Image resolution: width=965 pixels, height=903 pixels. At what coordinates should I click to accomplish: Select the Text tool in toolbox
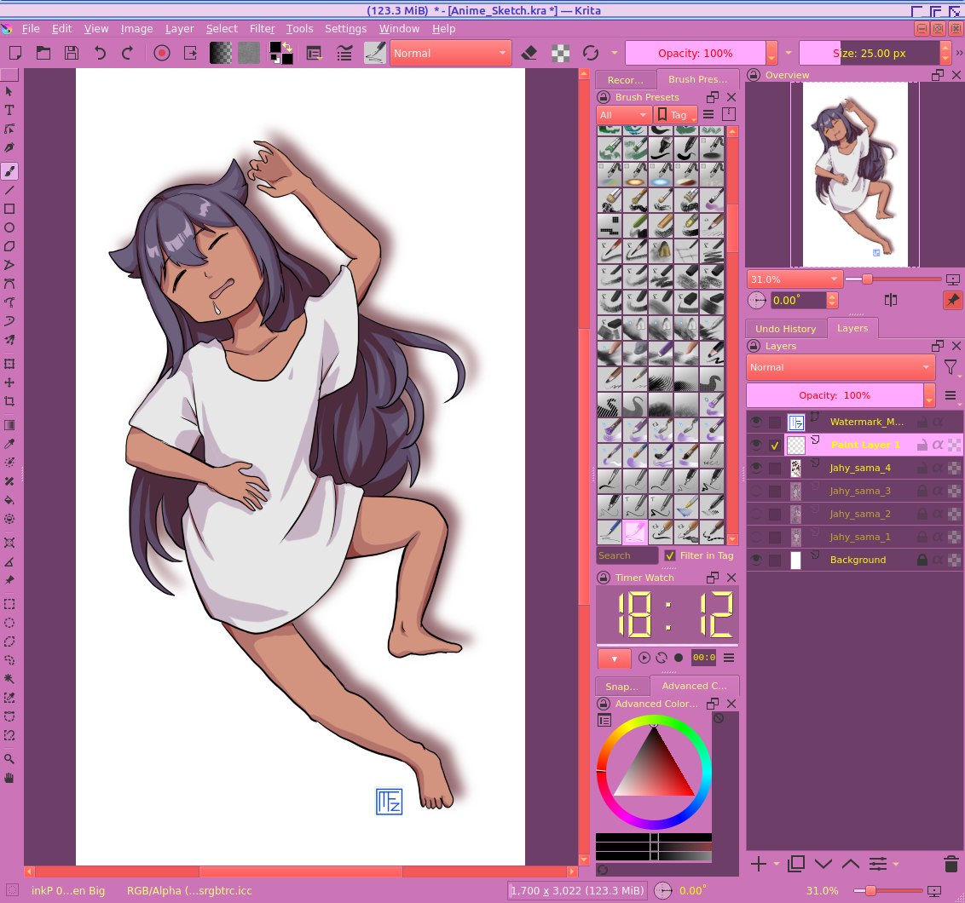click(x=9, y=110)
